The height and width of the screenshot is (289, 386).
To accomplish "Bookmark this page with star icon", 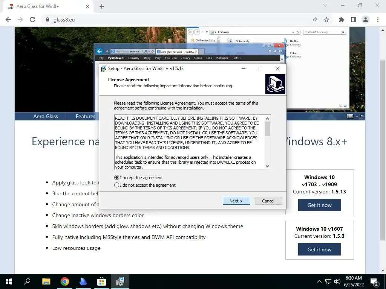I will 326,20.
